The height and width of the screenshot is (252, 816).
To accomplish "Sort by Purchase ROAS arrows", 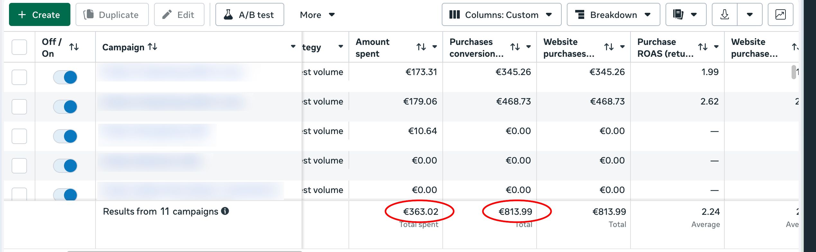I will (x=703, y=47).
